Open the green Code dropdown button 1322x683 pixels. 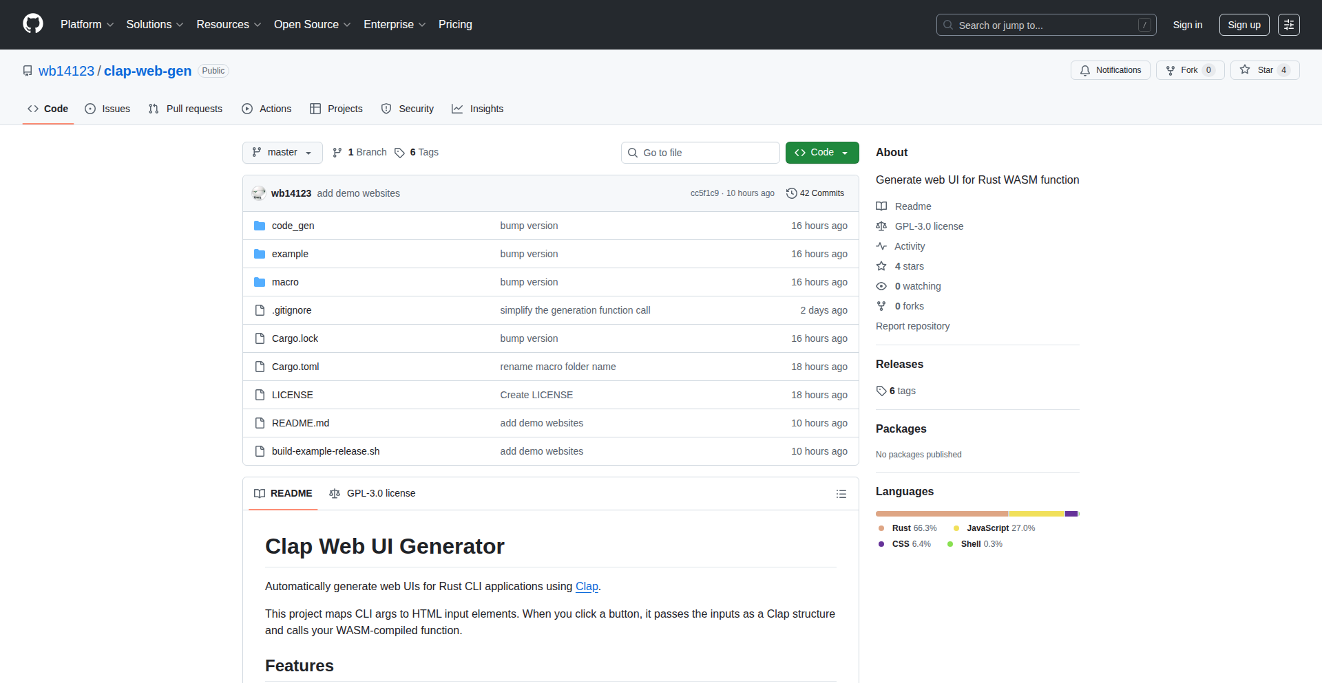pos(821,153)
